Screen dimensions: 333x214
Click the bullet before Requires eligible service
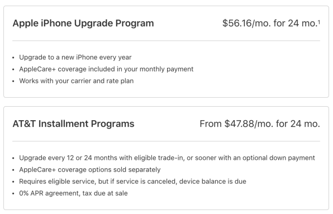tap(13, 182)
